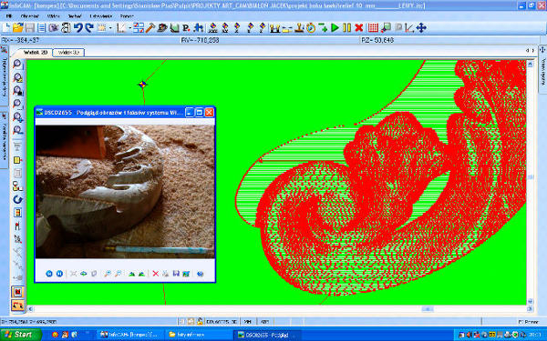Image resolution: width=547 pixels, height=341 pixels.
Task: Pause simulation with yellow pause bars
Action: 346,28
